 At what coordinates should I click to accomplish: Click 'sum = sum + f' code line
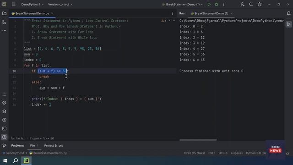click(52, 88)
